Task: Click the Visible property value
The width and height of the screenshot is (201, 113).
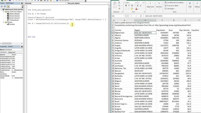Action: tap(17, 78)
